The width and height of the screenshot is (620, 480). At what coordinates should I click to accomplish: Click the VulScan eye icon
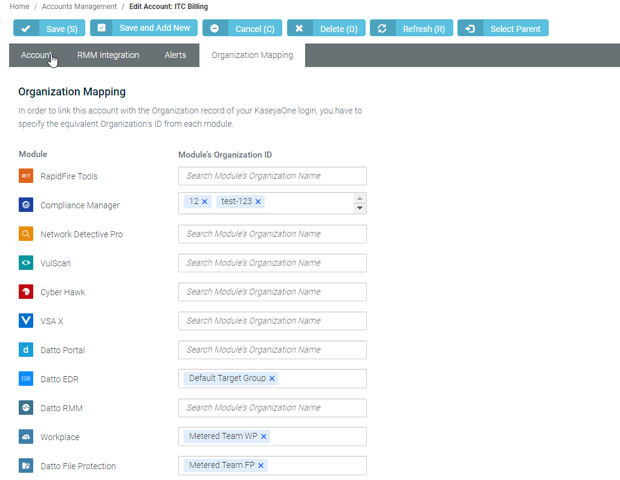click(25, 263)
